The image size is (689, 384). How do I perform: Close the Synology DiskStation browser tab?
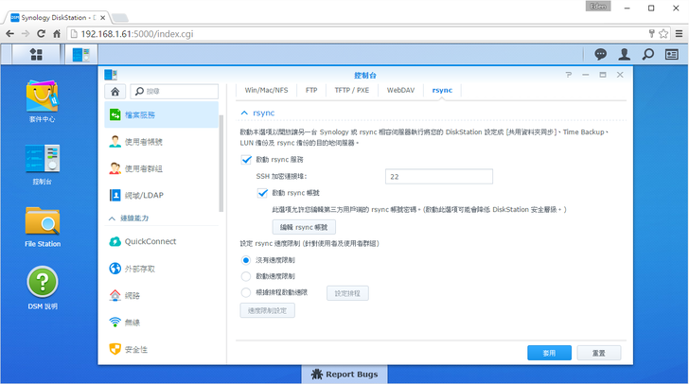[102, 18]
